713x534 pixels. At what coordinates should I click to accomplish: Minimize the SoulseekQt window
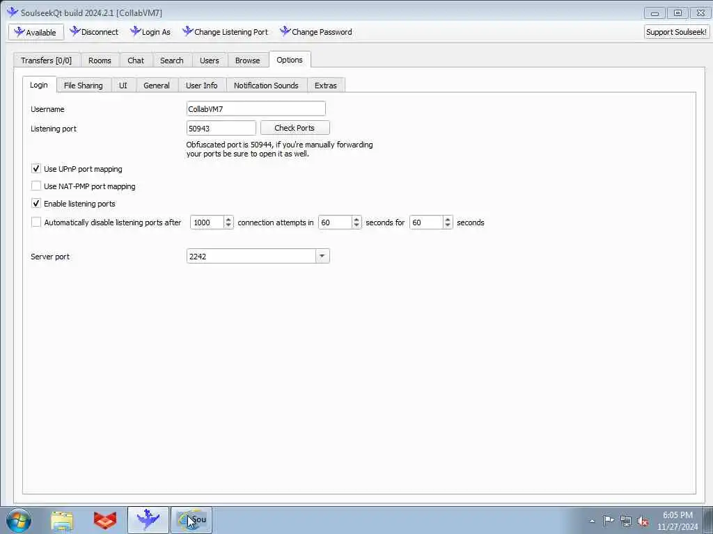655,13
